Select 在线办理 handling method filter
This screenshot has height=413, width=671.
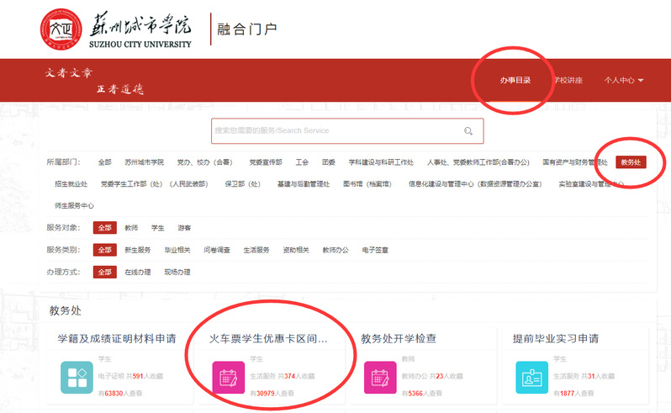pyautogui.click(x=137, y=272)
